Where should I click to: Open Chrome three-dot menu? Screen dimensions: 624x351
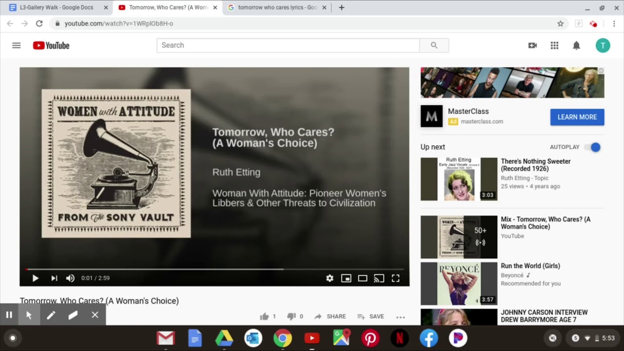coord(614,23)
